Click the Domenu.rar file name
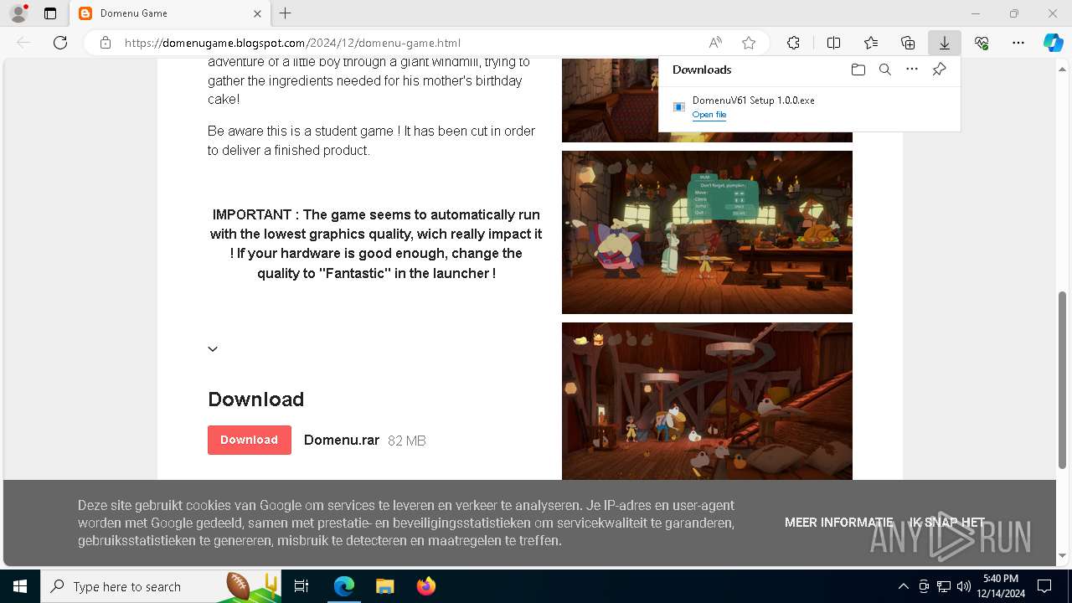The image size is (1072, 603). [x=342, y=440]
